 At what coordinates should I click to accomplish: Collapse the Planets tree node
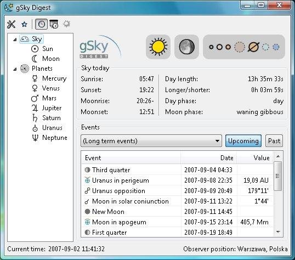pyautogui.click(x=15, y=69)
